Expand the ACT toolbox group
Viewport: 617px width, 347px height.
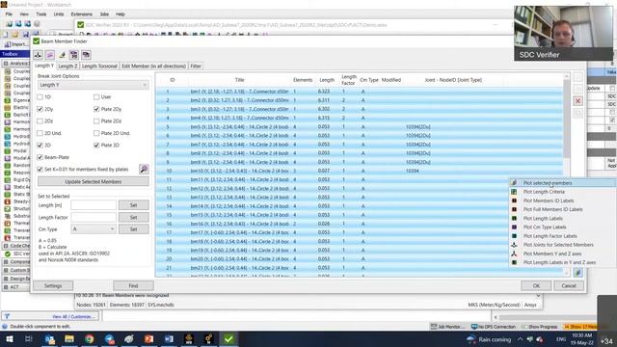point(6,287)
